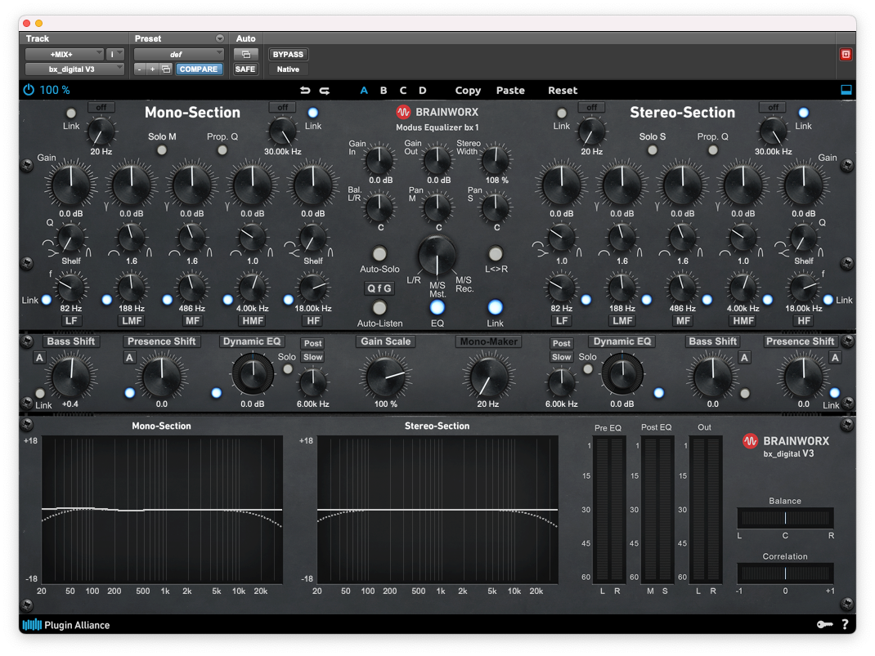Click the BYPASS button
This screenshot has width=875, height=656.
point(288,54)
